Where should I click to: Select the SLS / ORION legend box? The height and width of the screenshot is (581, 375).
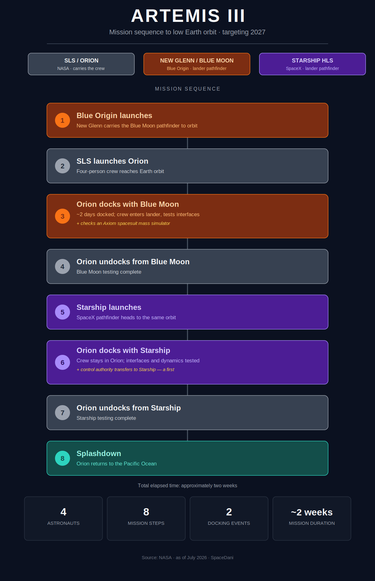click(x=81, y=64)
